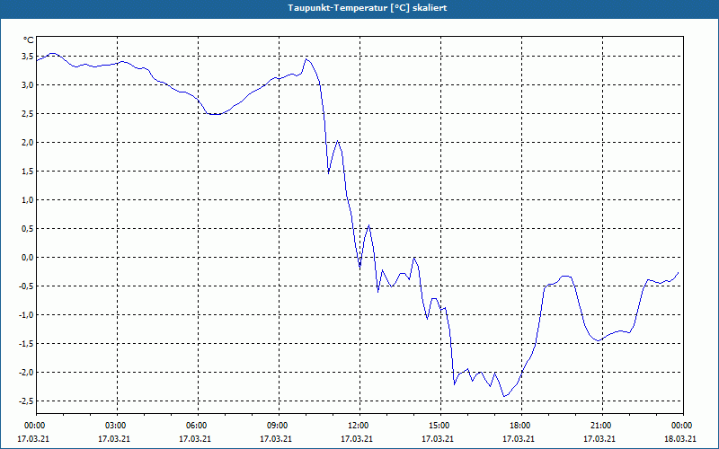Select the '3,0' y-axis label
This screenshot has height=449, width=719.
[x=27, y=85]
